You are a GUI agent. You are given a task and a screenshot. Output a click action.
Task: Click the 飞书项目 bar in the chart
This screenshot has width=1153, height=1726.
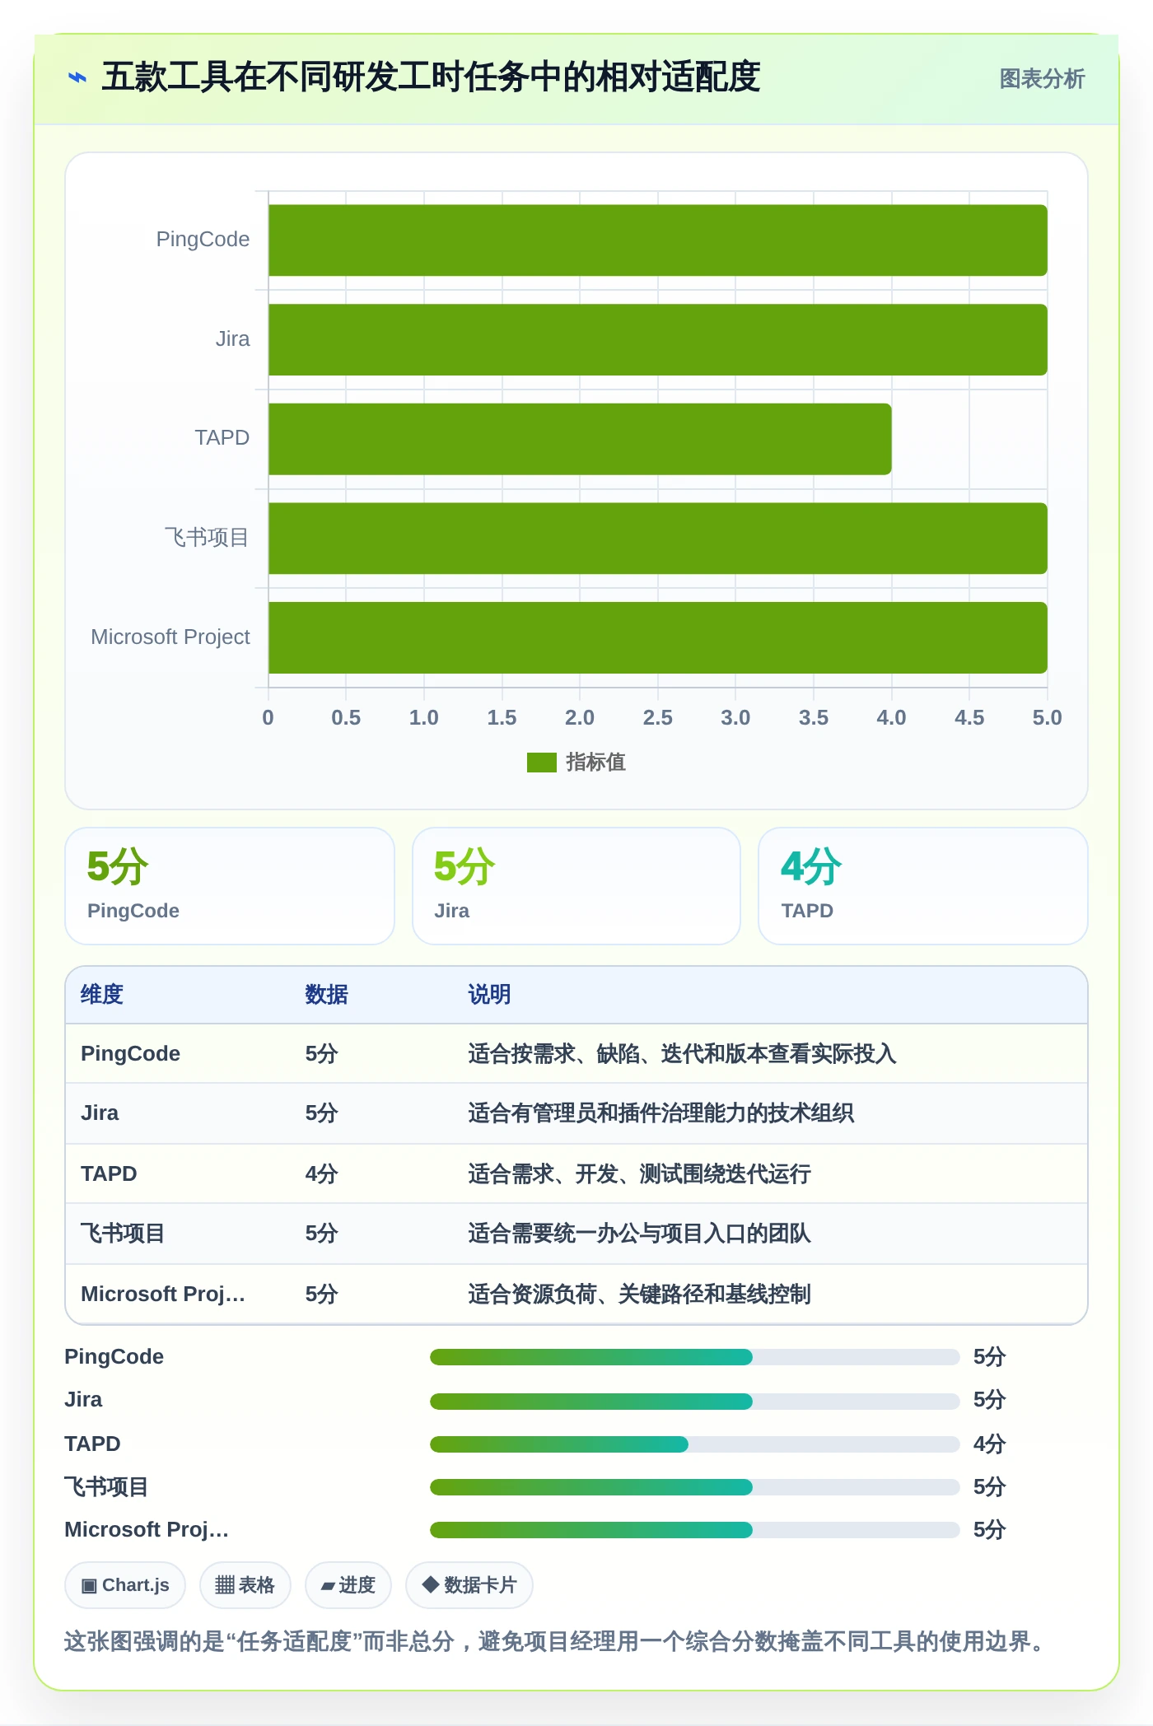(x=658, y=539)
